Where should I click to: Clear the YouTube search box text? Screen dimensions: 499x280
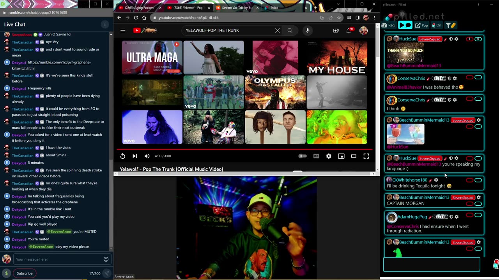(x=278, y=30)
